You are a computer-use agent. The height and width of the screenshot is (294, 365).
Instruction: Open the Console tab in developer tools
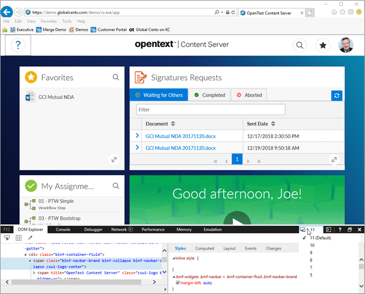(x=63, y=230)
